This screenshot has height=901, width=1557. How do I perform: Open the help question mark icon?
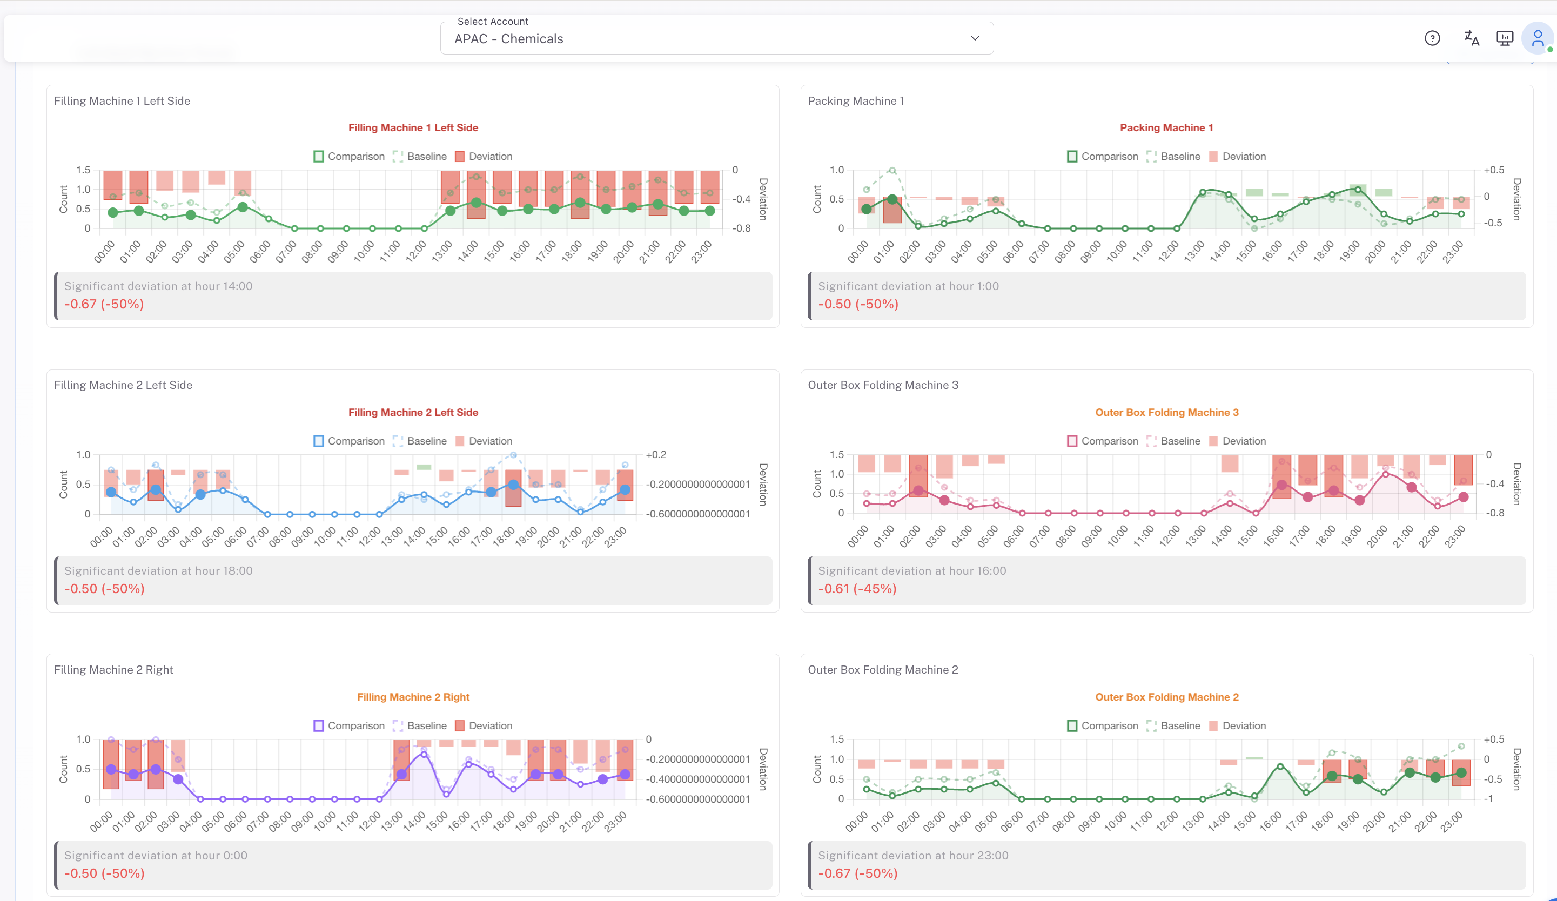pos(1432,38)
